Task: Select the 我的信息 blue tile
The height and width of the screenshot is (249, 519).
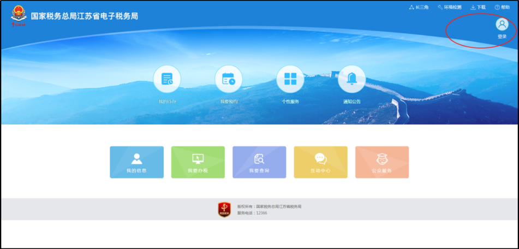Action: pyautogui.click(x=136, y=162)
